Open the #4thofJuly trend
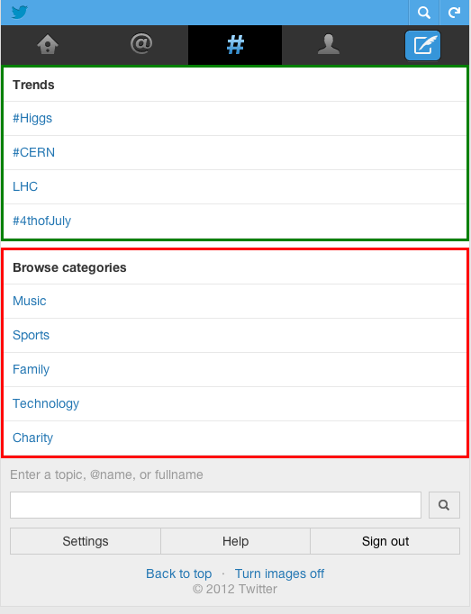The width and height of the screenshot is (471, 614). pos(42,221)
